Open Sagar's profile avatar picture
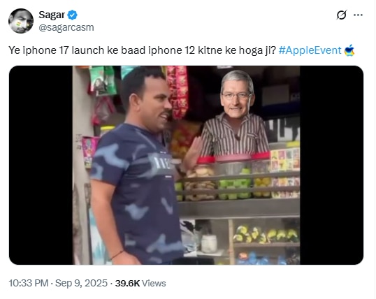This screenshot has width=376, height=299. coord(21,21)
